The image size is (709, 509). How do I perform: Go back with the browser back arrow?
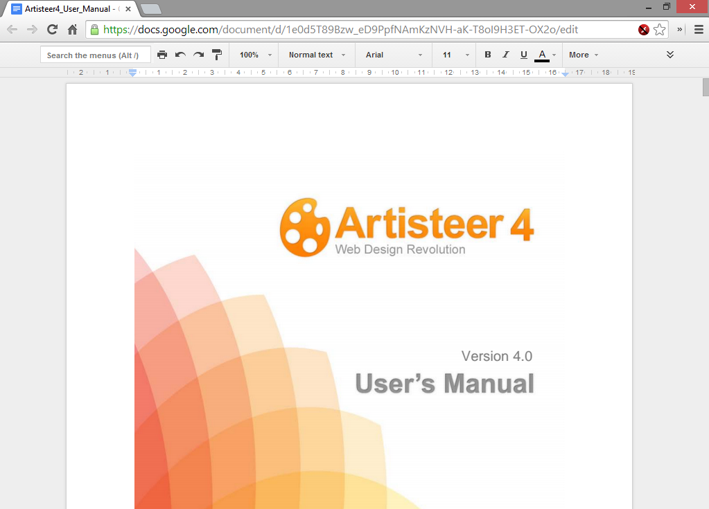coord(12,30)
